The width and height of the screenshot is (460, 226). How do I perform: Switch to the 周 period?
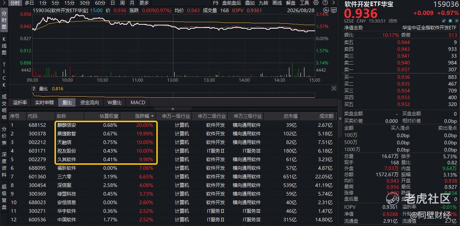(122, 3)
